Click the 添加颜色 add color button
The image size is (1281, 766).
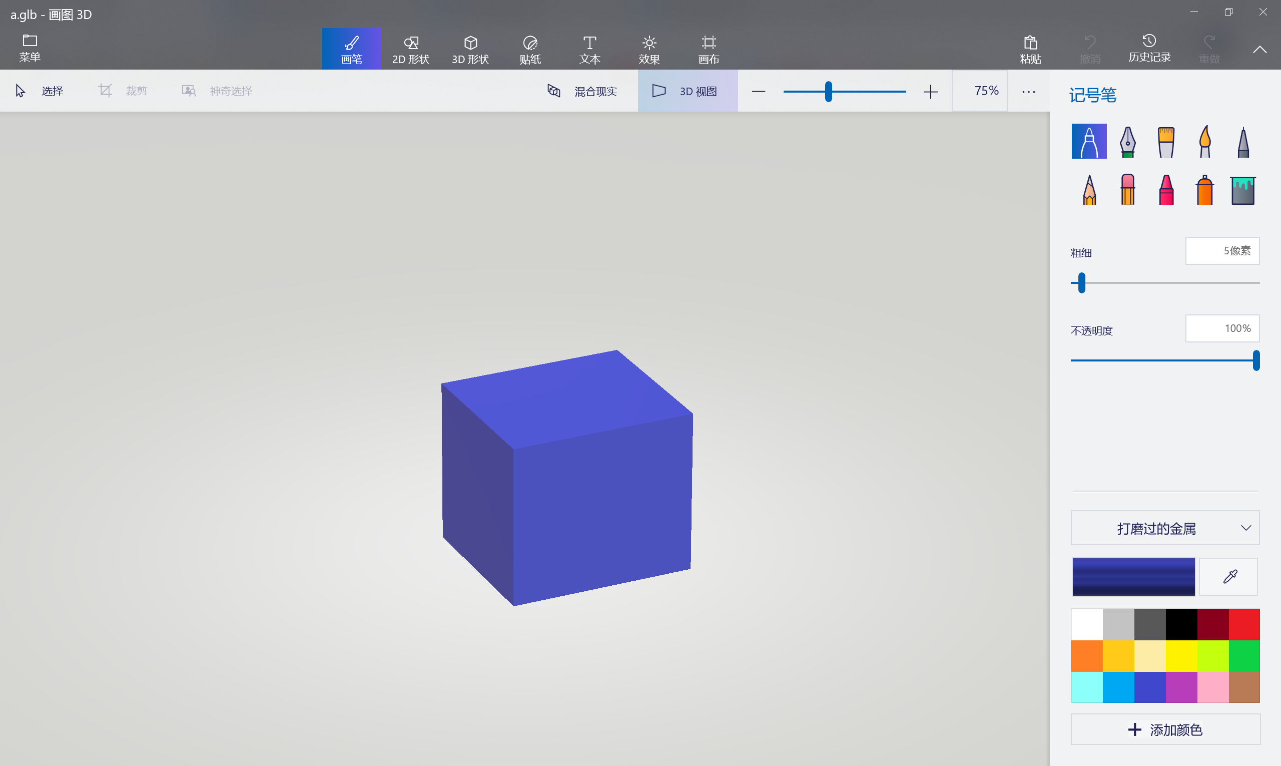(x=1165, y=729)
